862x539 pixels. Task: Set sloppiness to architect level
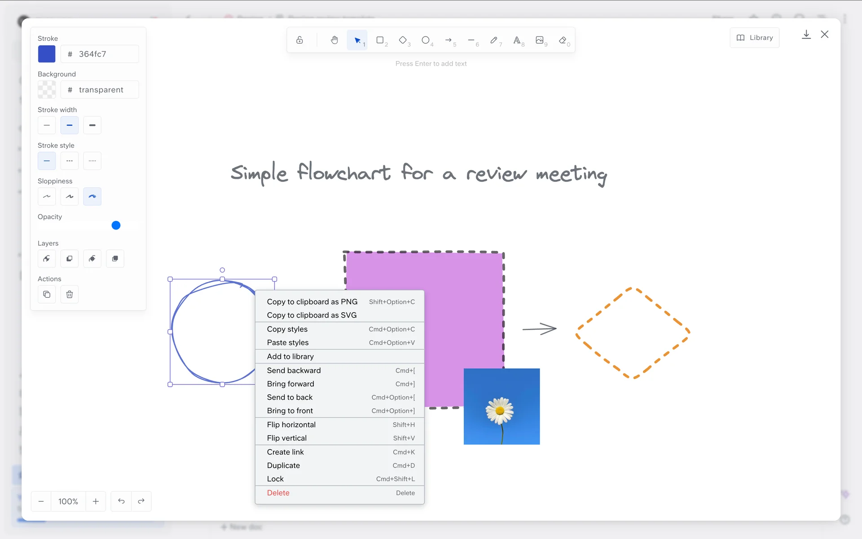point(47,197)
